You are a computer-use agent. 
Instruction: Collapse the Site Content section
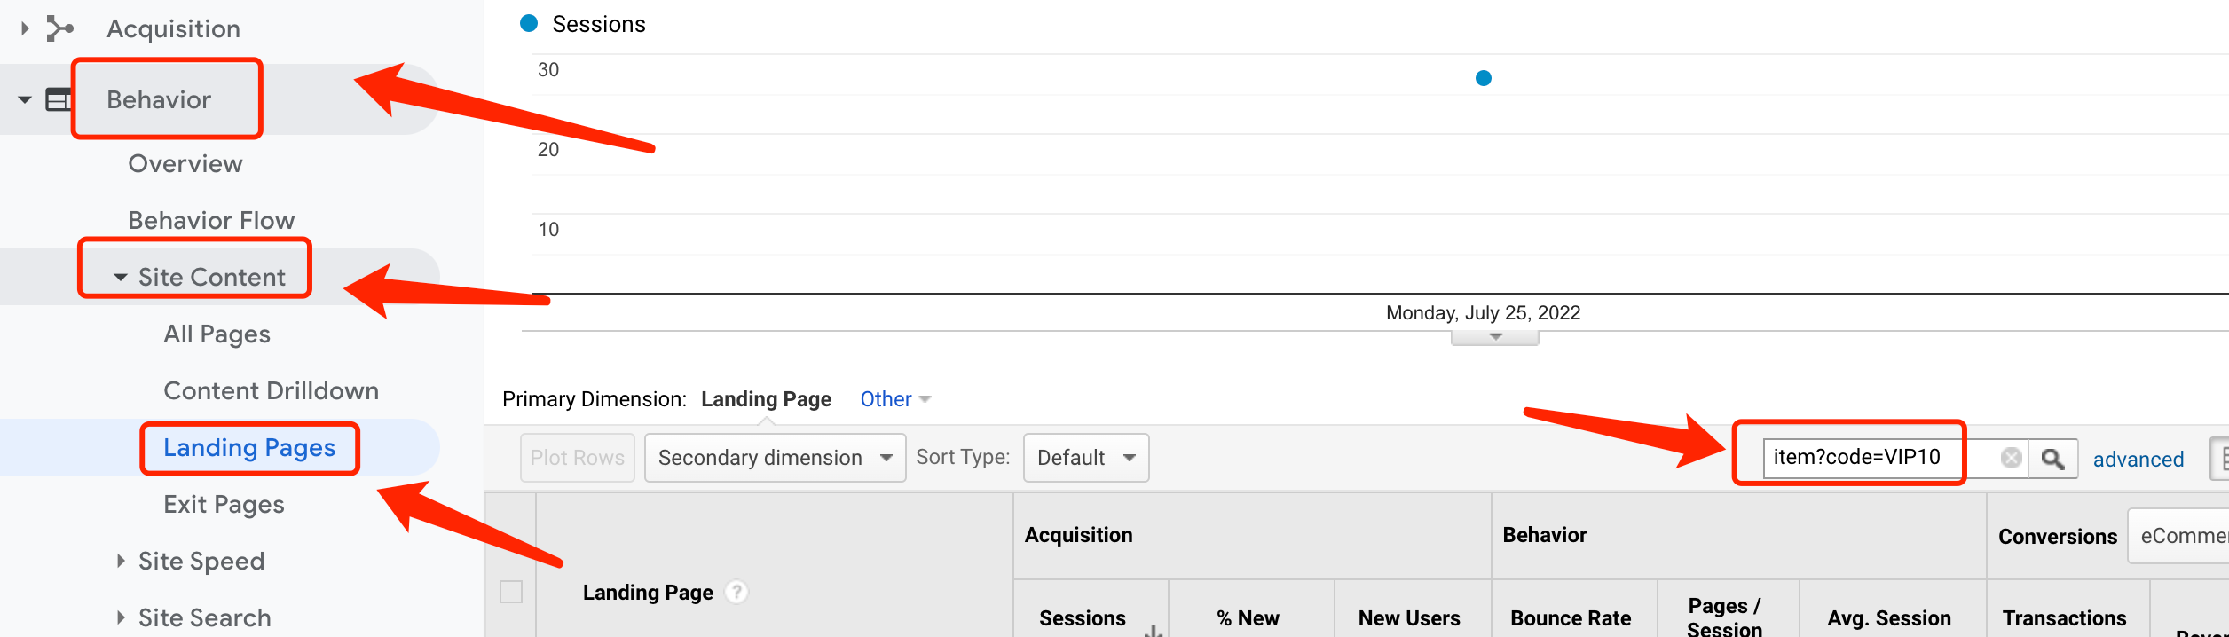coord(120,276)
